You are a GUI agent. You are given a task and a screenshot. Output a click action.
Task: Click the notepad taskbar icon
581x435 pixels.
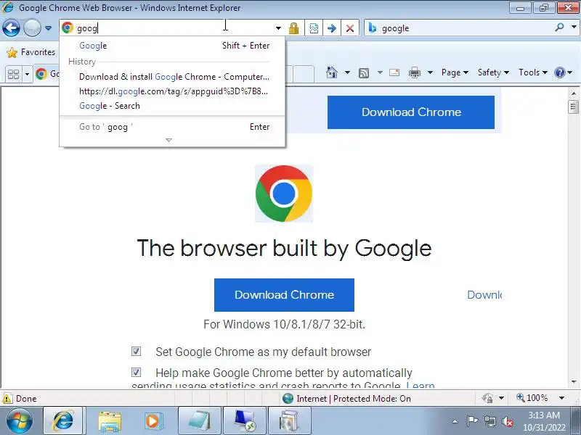tap(199, 421)
